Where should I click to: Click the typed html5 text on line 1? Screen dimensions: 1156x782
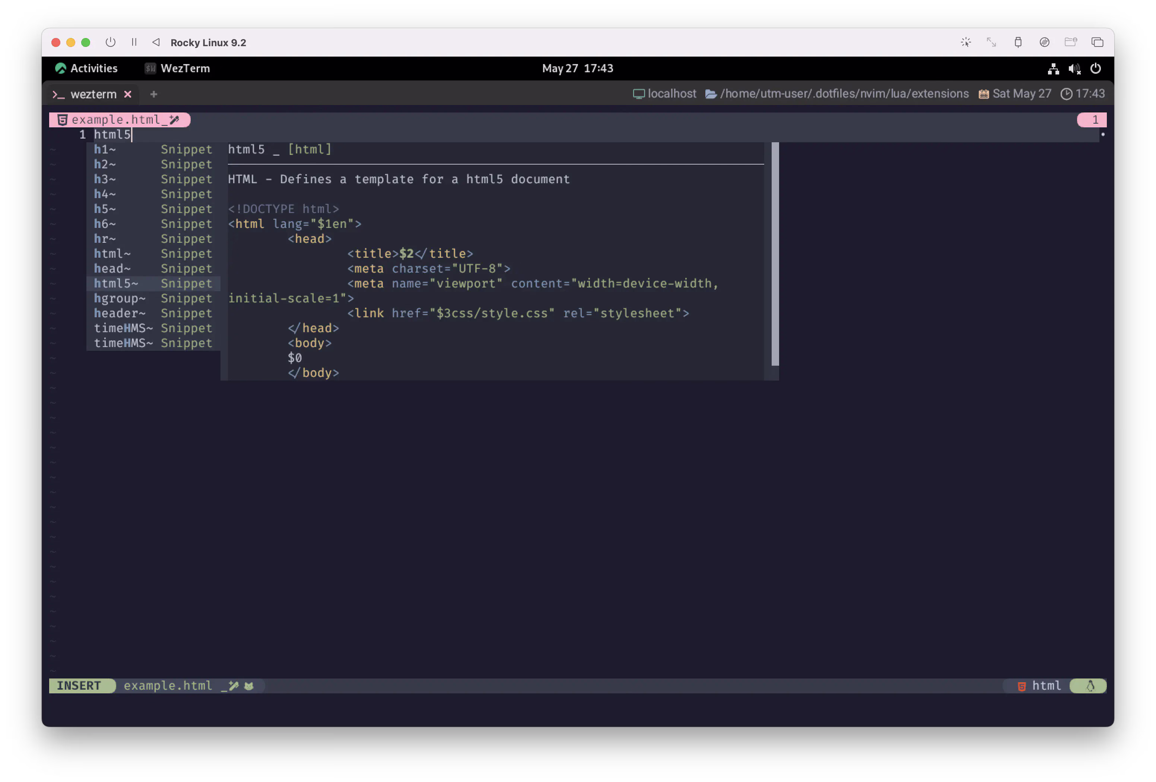(x=112, y=134)
